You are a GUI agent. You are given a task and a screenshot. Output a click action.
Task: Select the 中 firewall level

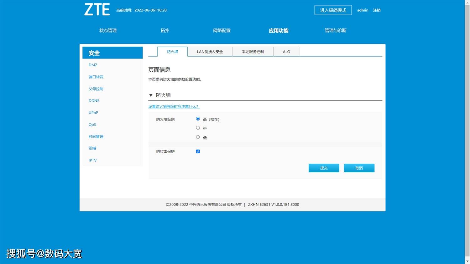tap(198, 128)
